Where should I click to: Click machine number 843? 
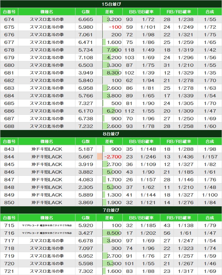tap(9, 149)
